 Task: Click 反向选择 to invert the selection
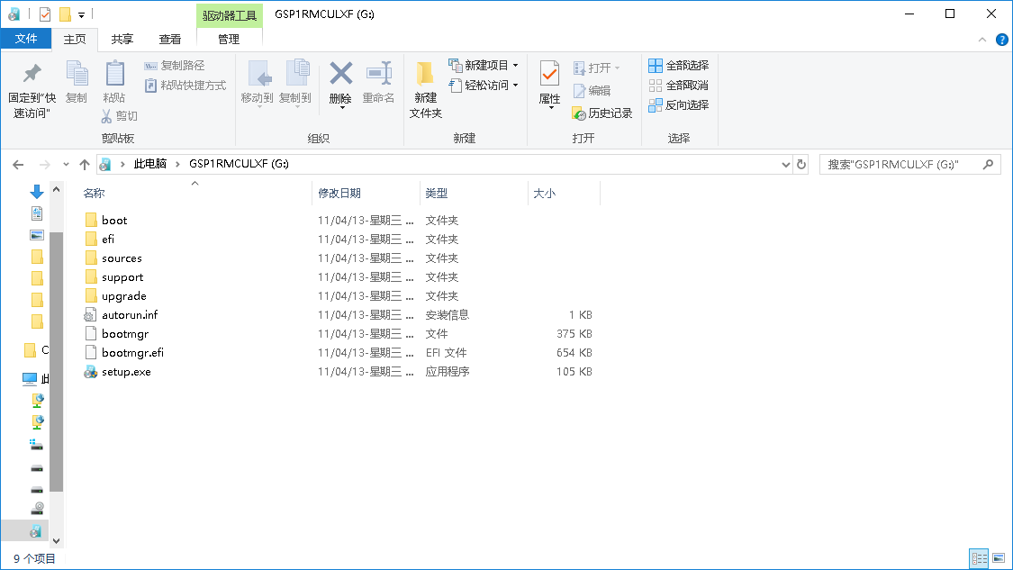[x=680, y=104]
